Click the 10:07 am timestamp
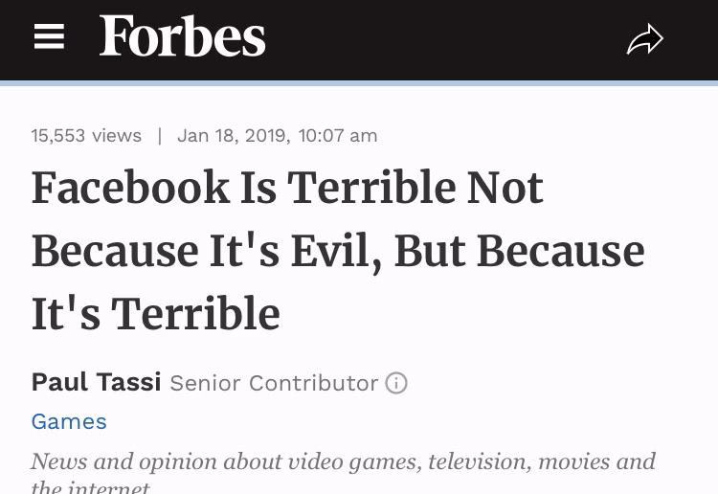 (x=338, y=136)
